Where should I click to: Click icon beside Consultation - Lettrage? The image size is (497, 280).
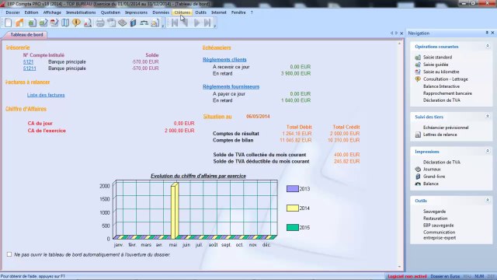pos(418,79)
